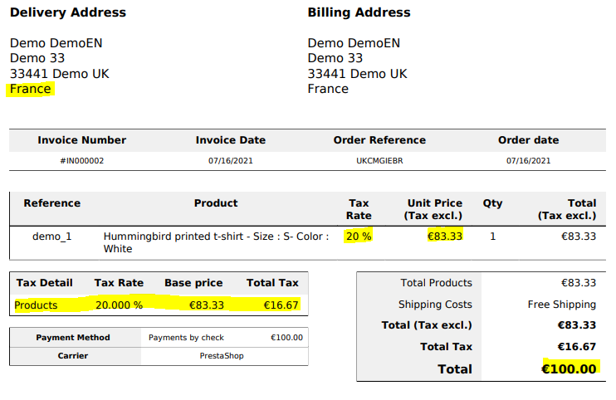
Task: Click the Invoice Date column header
Action: (x=229, y=140)
